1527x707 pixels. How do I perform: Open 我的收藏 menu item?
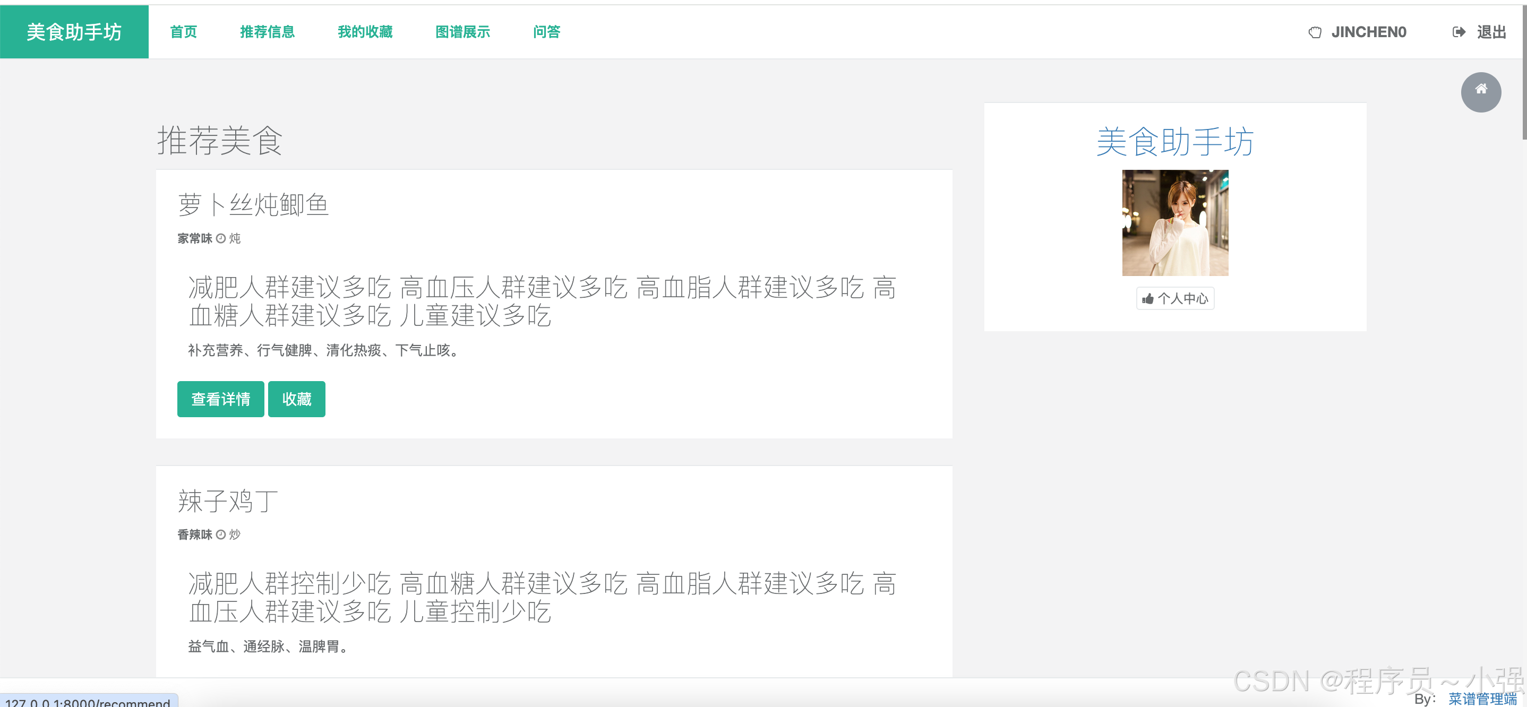click(365, 32)
